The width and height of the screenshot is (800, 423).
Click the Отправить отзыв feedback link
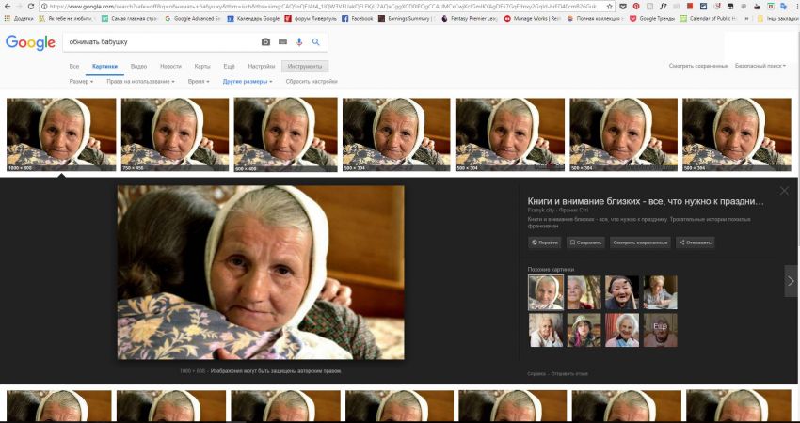[x=570, y=373]
